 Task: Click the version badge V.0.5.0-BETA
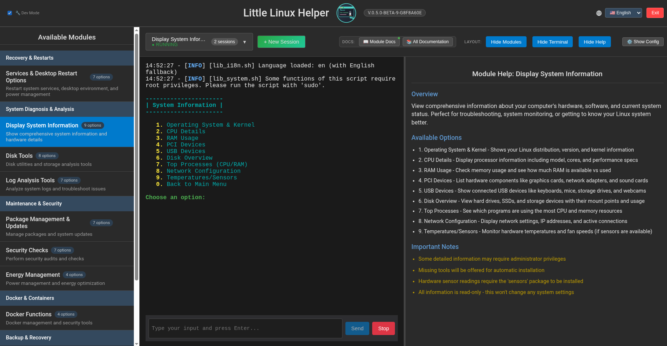point(395,13)
